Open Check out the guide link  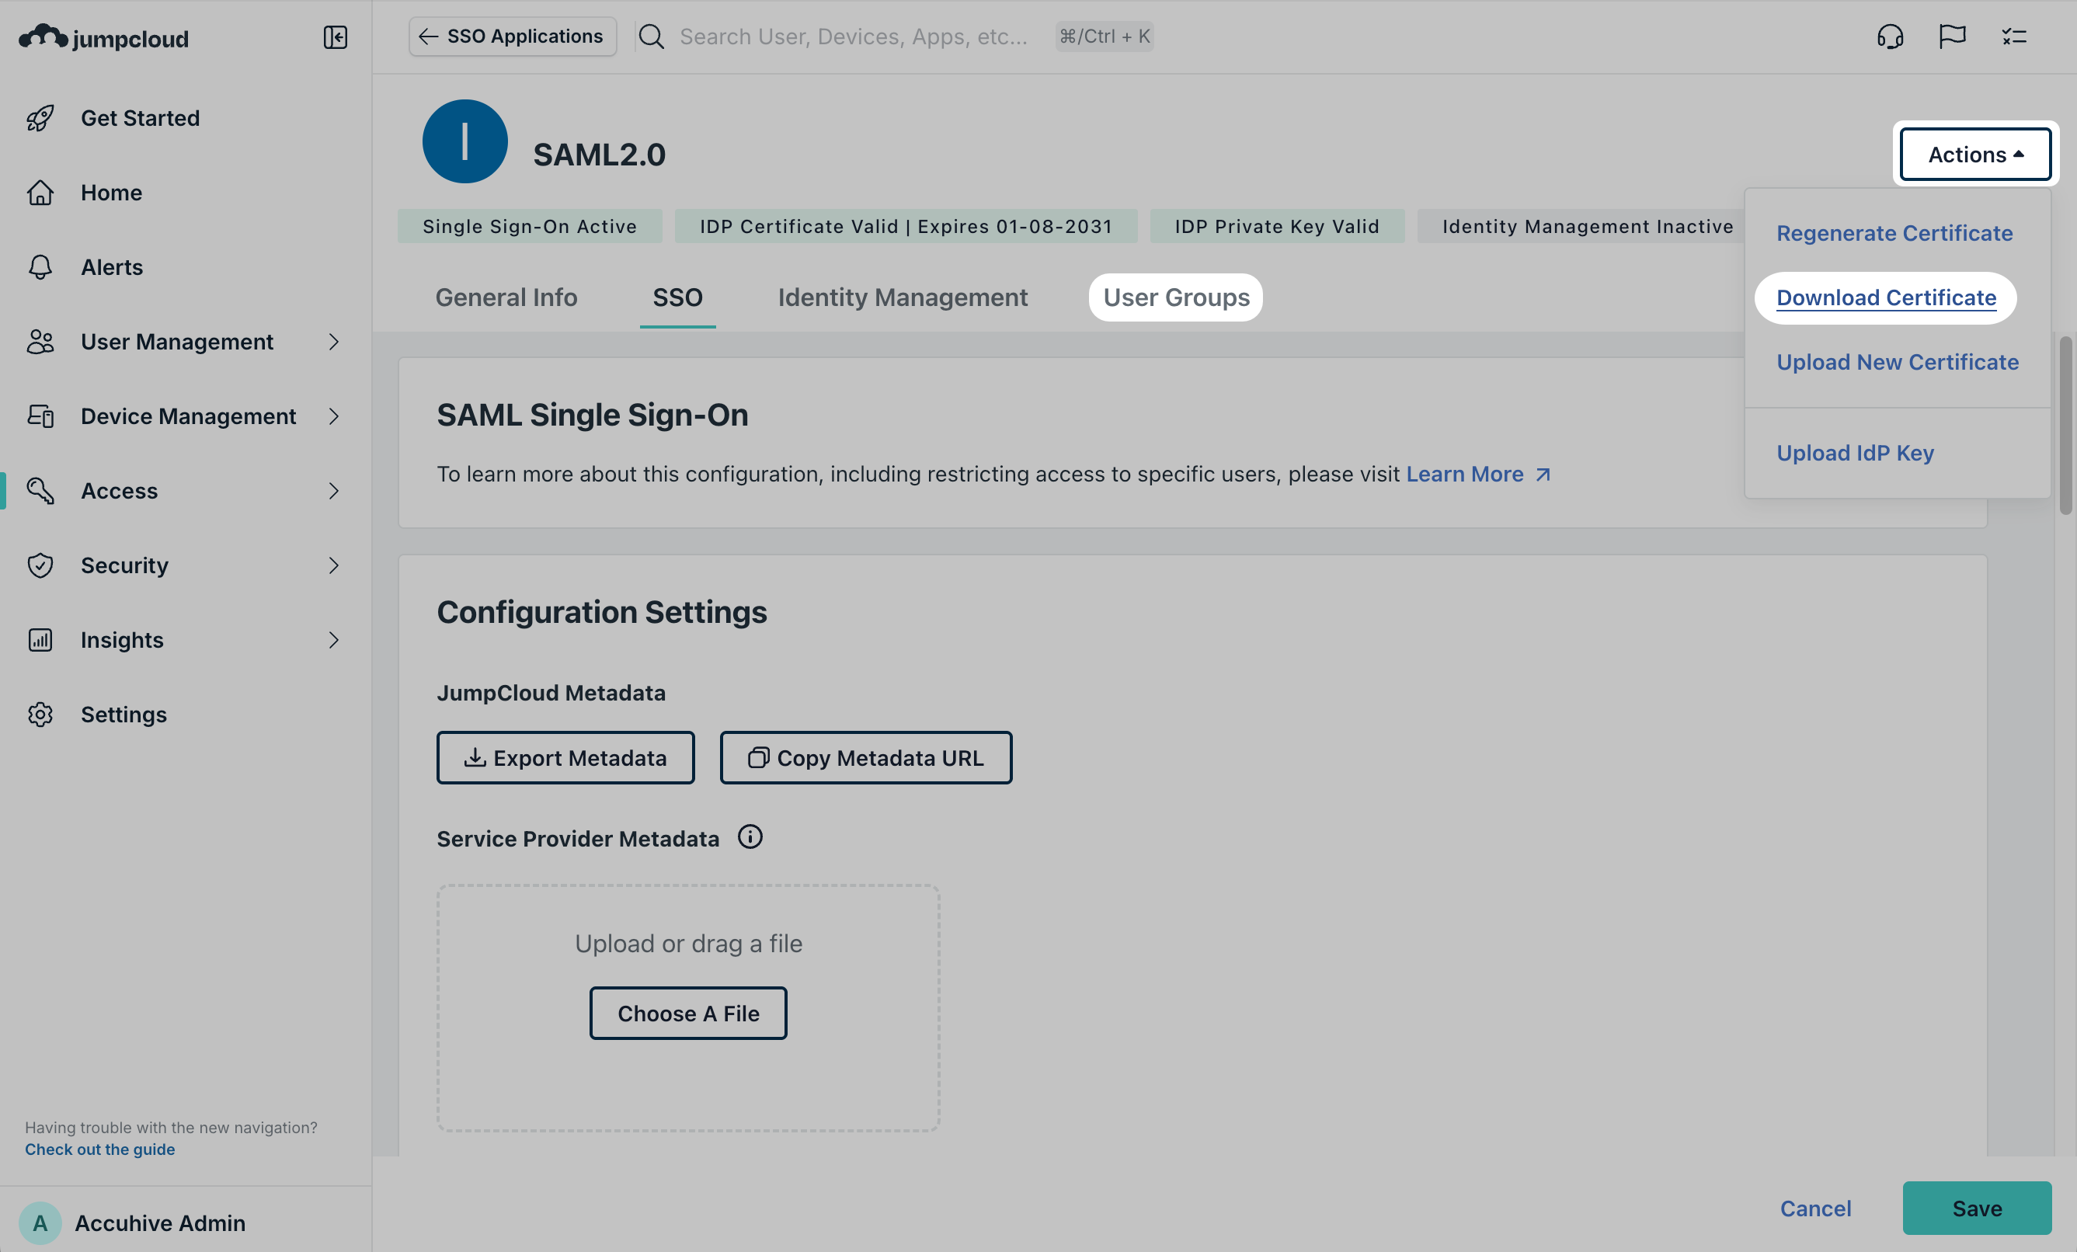99,1149
